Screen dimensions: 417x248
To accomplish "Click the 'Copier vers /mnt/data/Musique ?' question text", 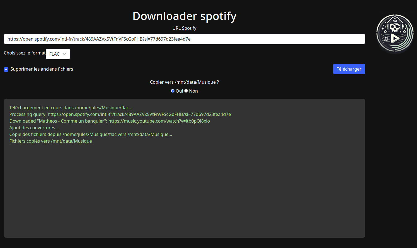I will pyautogui.click(x=184, y=82).
